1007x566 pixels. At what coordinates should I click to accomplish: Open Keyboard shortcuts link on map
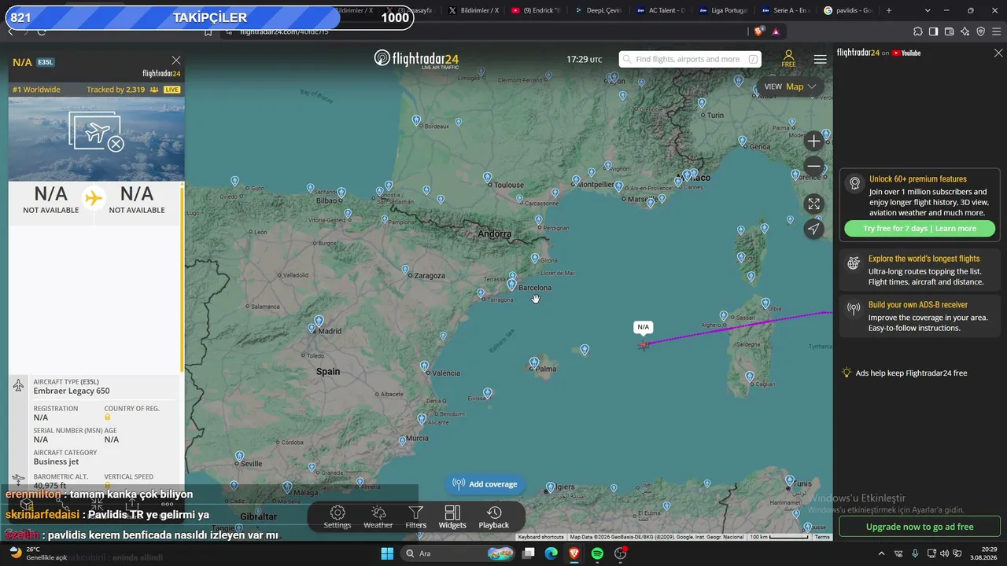pos(540,537)
